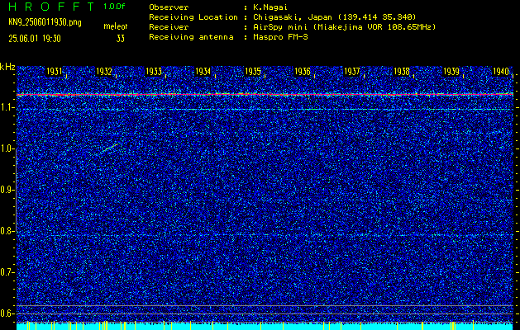
Task: Click the 0.9 frequency axis label
Action: 7,190
